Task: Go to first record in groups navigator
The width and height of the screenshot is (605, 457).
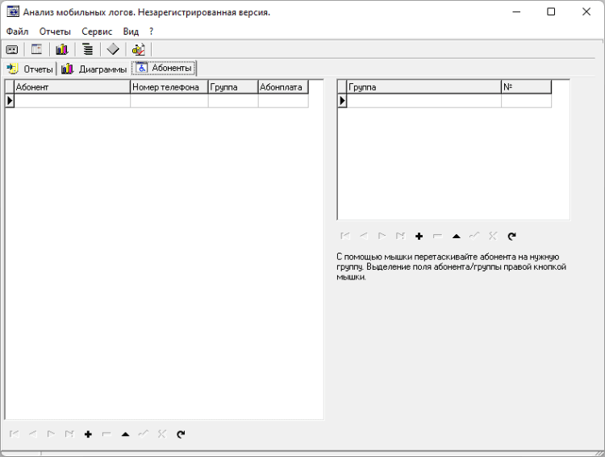Action: coord(345,236)
